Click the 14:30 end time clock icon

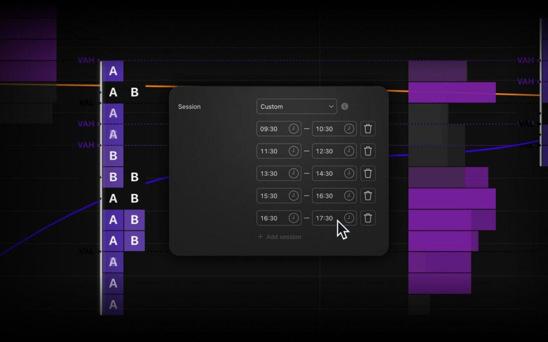tap(349, 173)
